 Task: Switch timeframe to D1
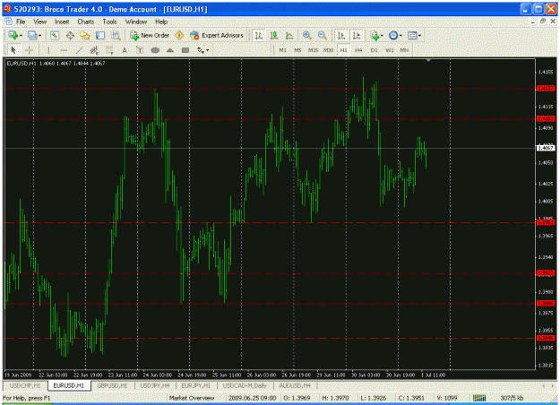pos(374,50)
